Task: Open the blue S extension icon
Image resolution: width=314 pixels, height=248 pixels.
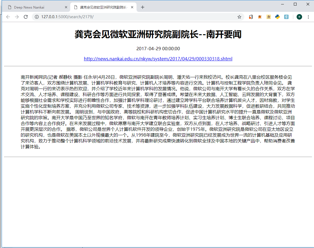Action: click(x=286, y=17)
